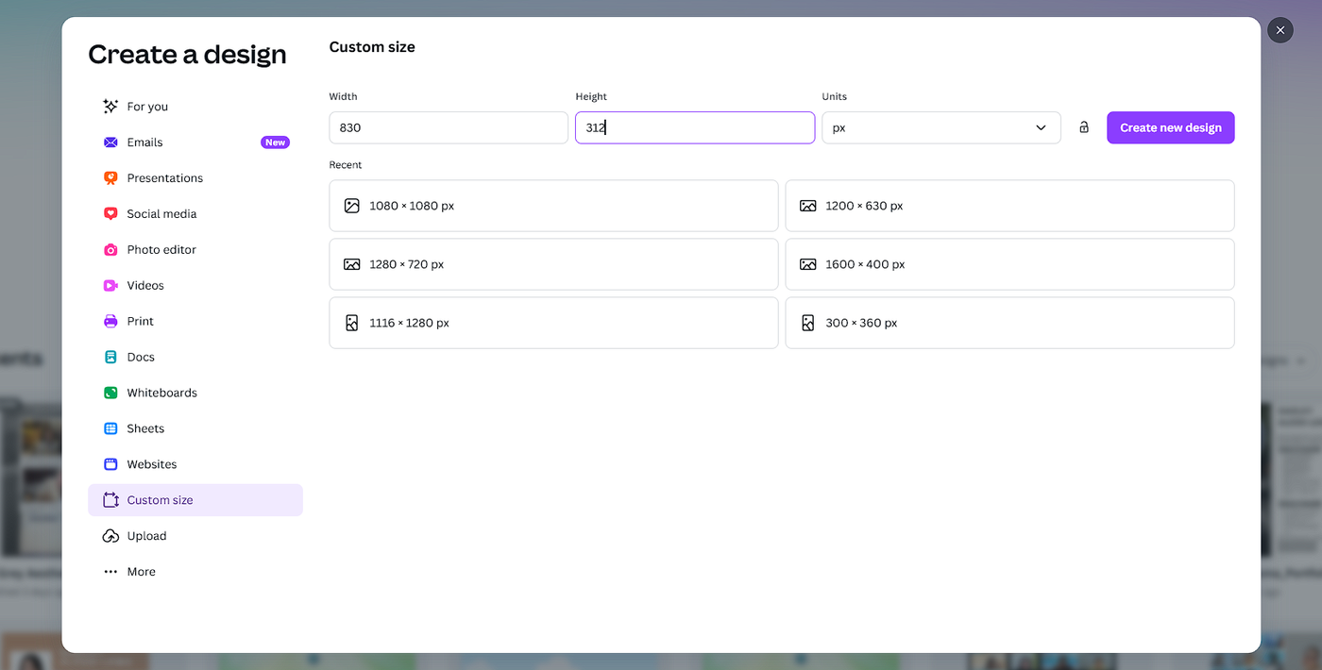Select the Presentations icon in sidebar

pos(110,178)
